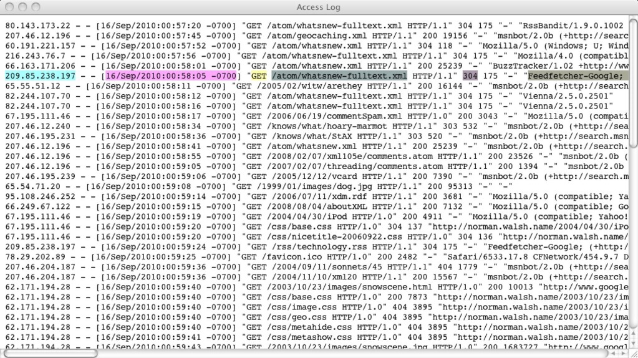Click the scroll down arrow of vertical scrollbar
Image resolution: width=638 pixels, height=358 pixels.
click(x=634, y=344)
